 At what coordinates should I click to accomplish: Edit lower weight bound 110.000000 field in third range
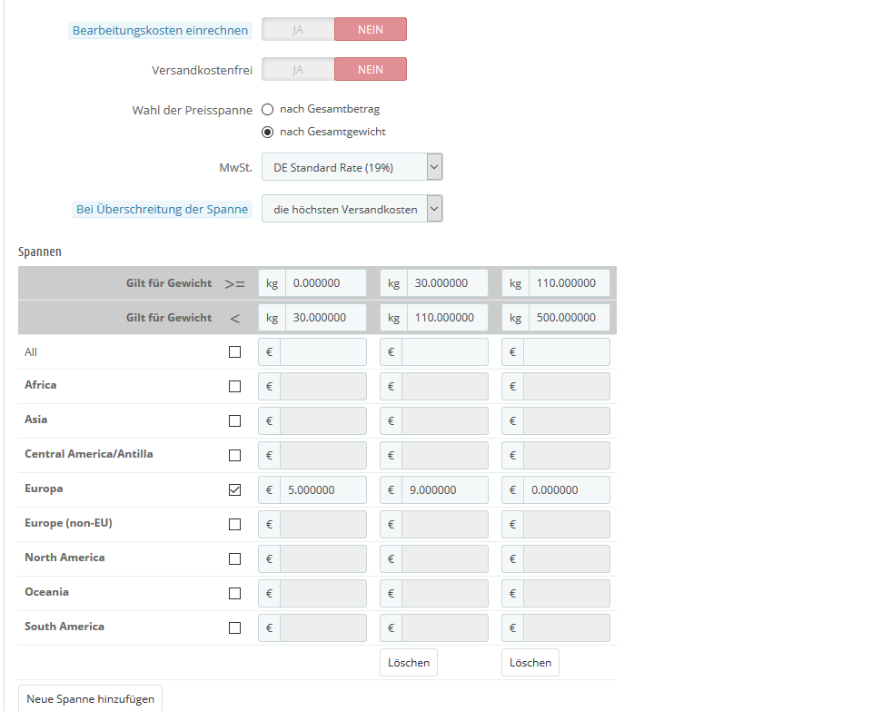coord(570,283)
